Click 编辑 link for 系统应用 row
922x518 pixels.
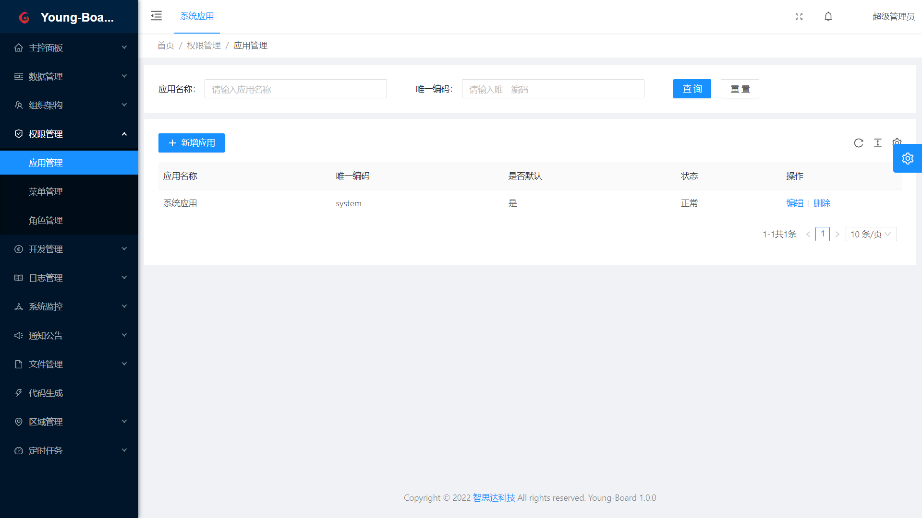tap(795, 203)
